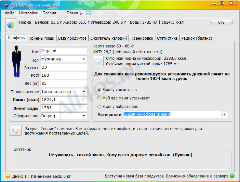240x182 pixels.
Task: Open the Теория menu
Action: point(49,13)
